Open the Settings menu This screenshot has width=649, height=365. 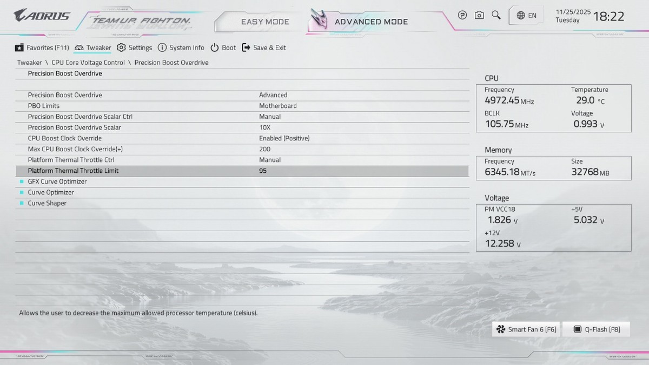(135, 48)
